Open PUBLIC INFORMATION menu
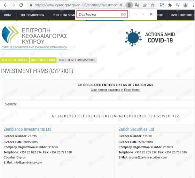This screenshot has height=178, width=195. [x=64, y=15]
